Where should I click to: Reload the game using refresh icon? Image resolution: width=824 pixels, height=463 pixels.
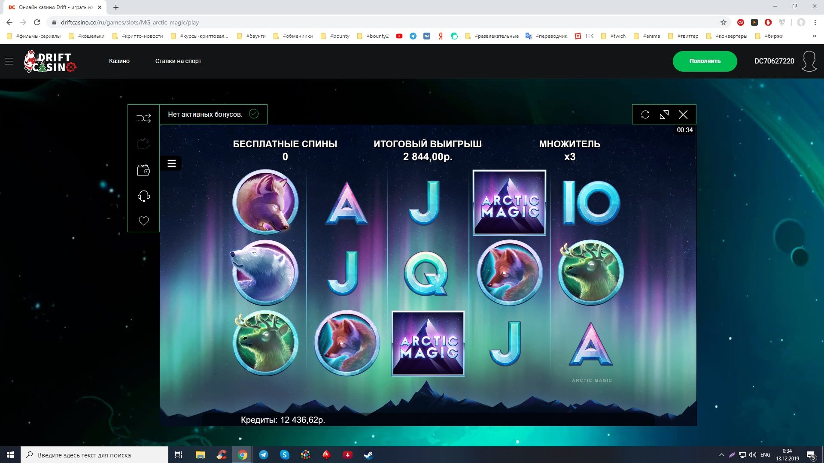(x=645, y=115)
